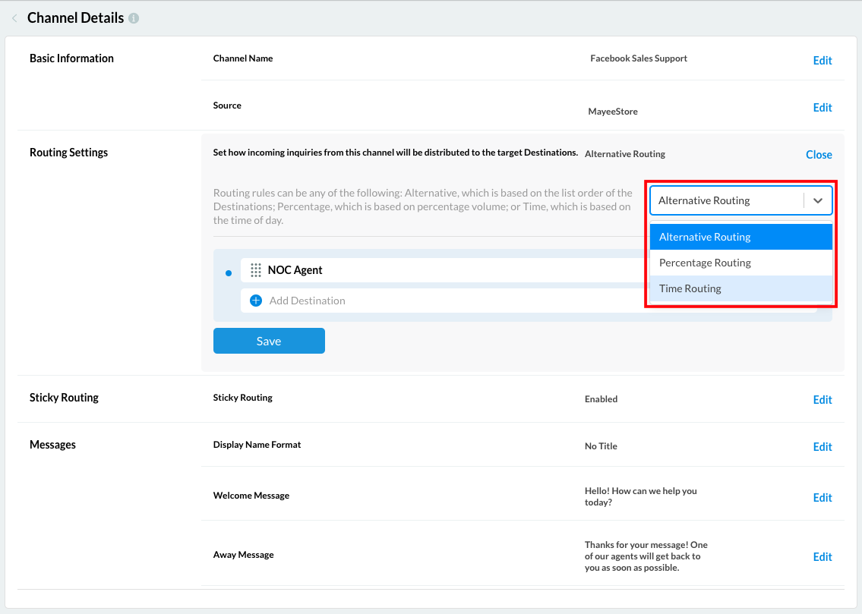Choose Time Routing from the list
This screenshot has width=862, height=614.
pyautogui.click(x=740, y=288)
